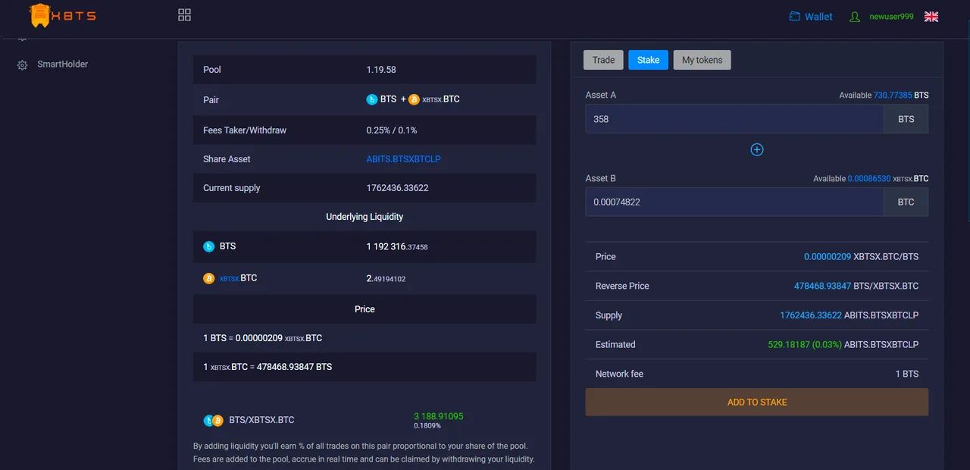Click the BTC unit label of Asset B
This screenshot has height=470, width=970.
click(906, 202)
